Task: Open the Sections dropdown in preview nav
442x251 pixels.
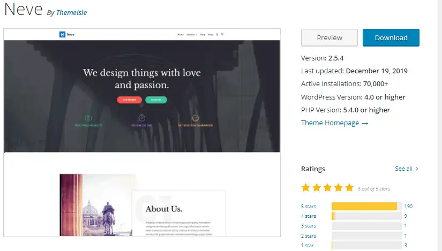Action: [192, 35]
